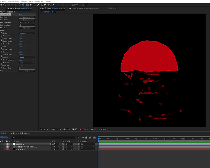
Task: Click the snapping options icon beside 对齐
Action: pos(83,5)
